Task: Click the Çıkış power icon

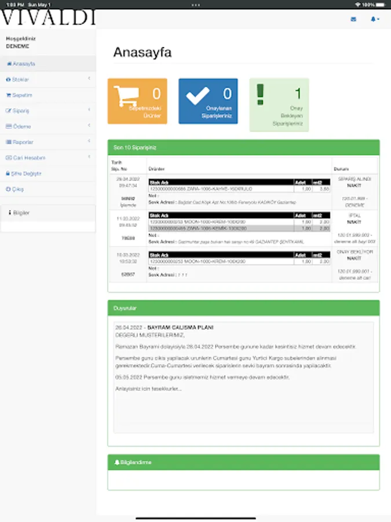Action: click(8, 189)
